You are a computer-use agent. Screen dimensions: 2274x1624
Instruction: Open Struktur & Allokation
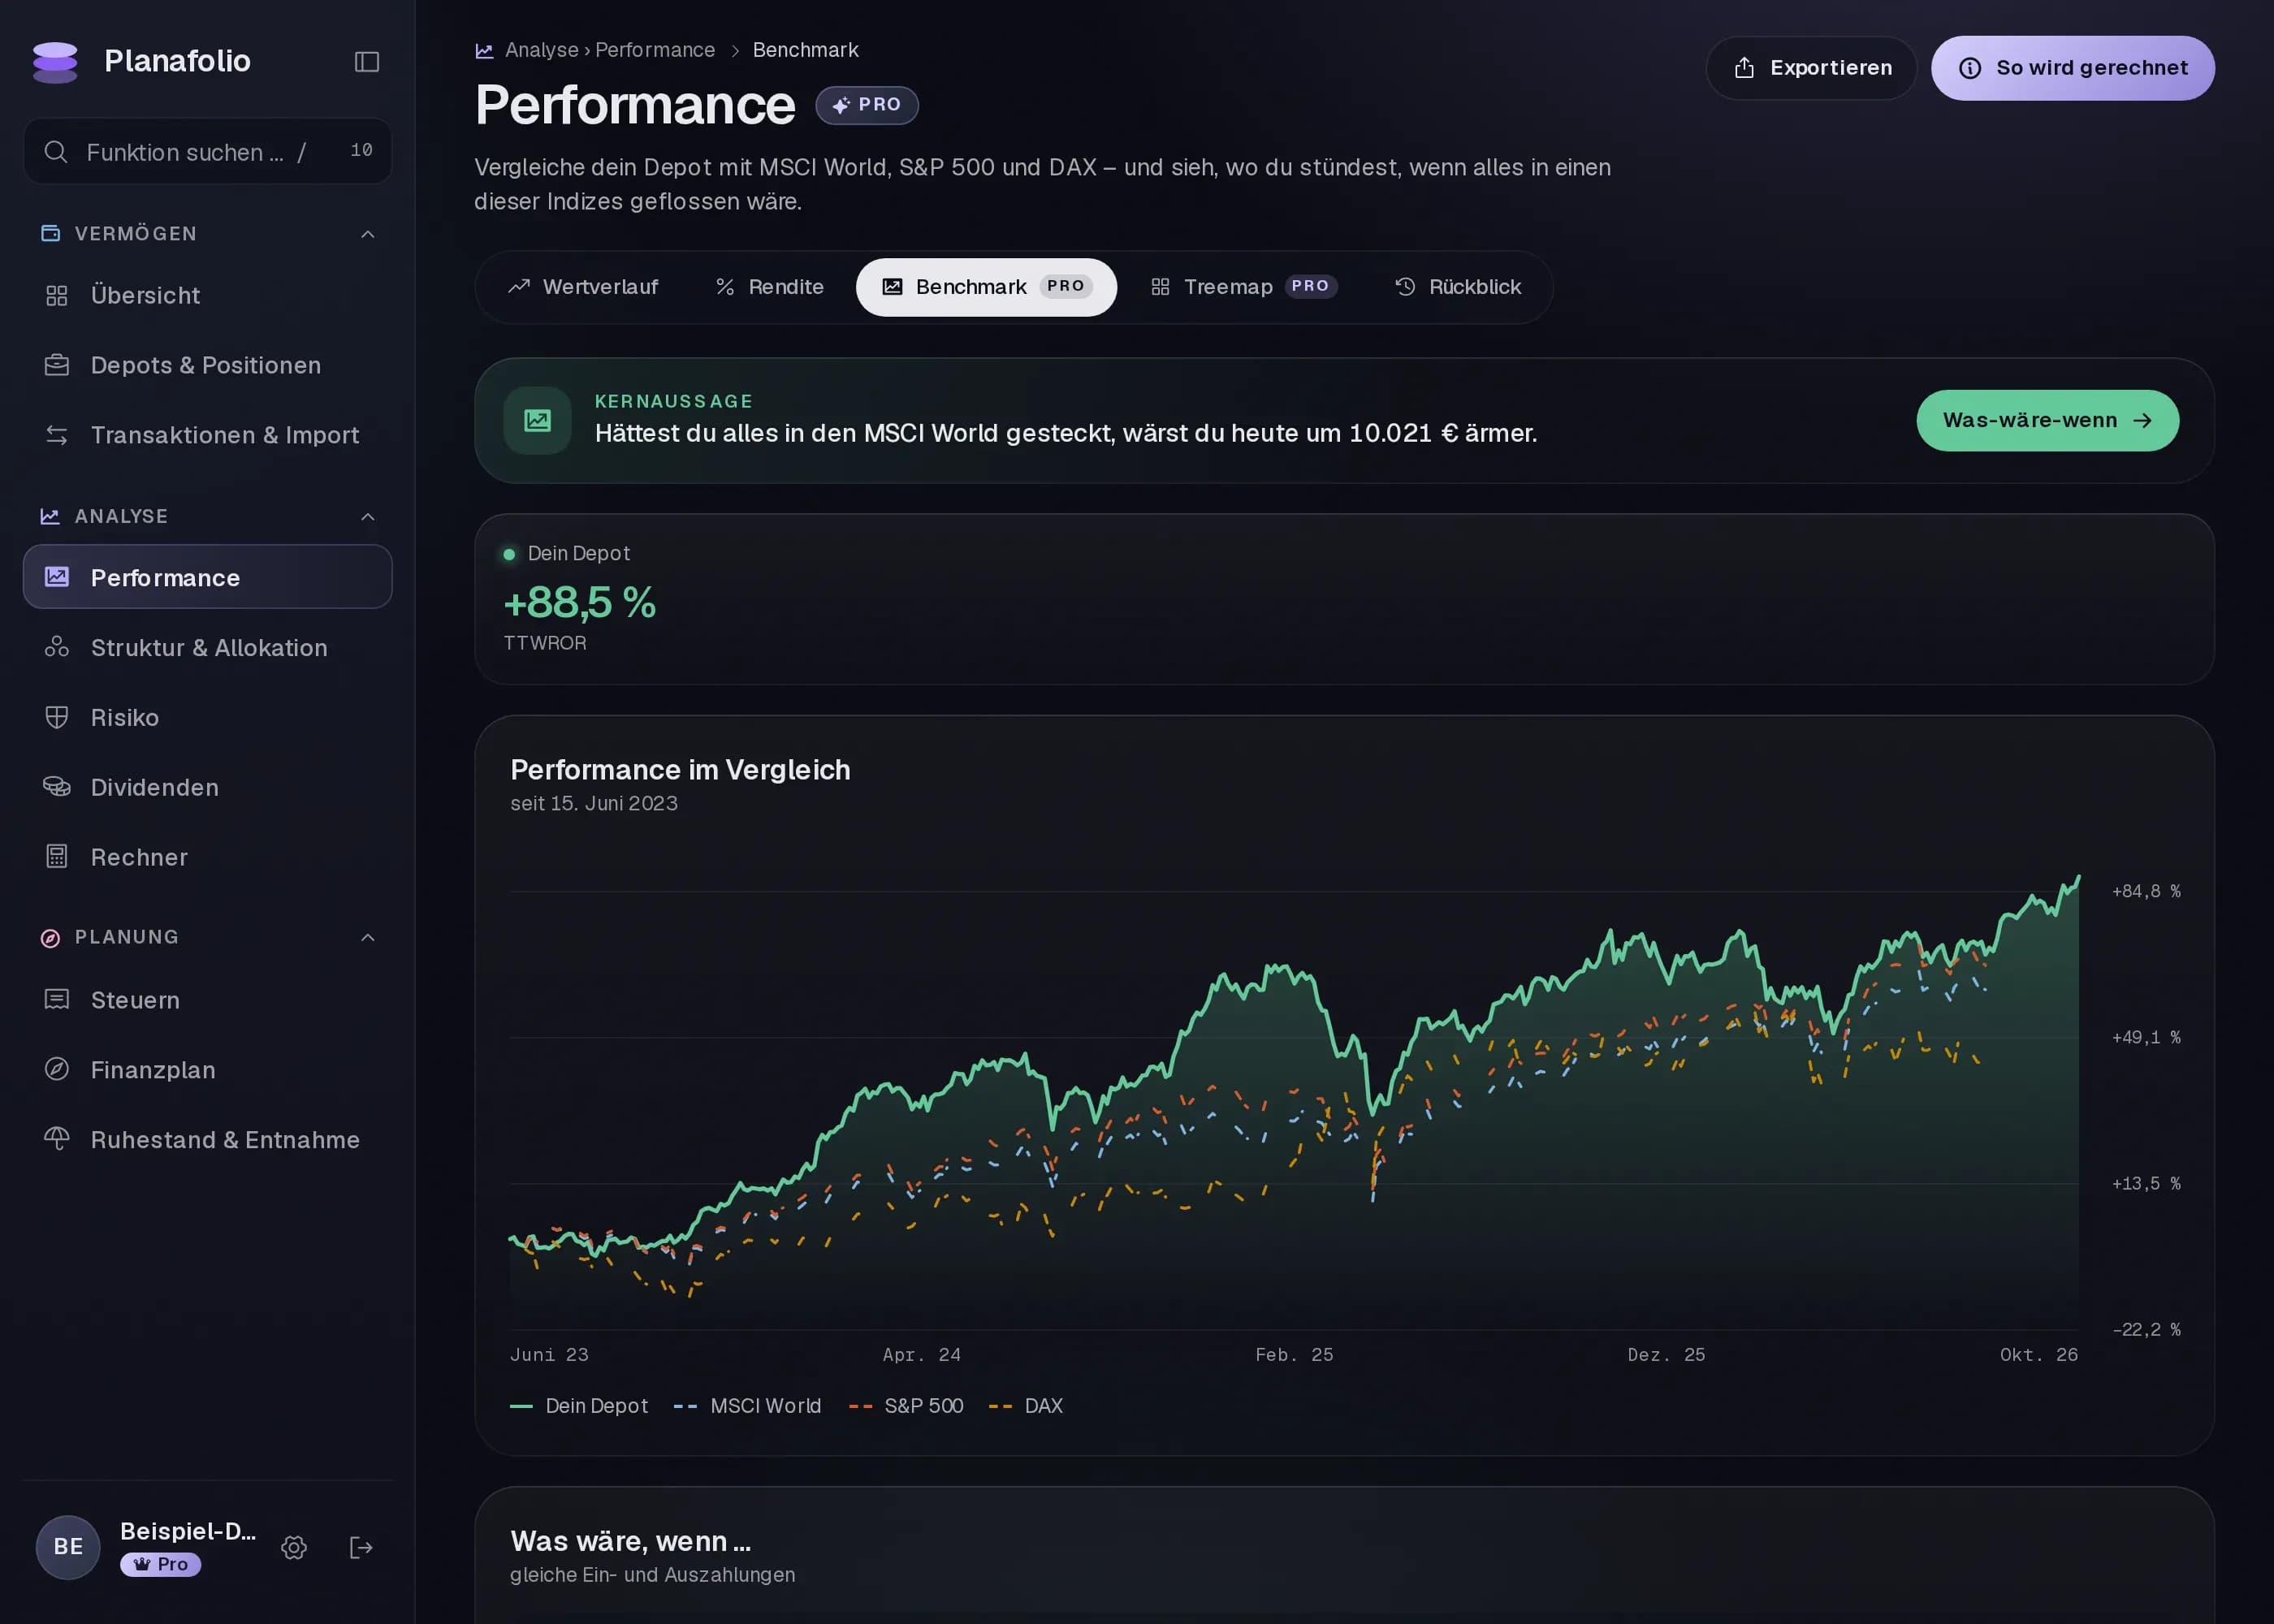[207, 648]
